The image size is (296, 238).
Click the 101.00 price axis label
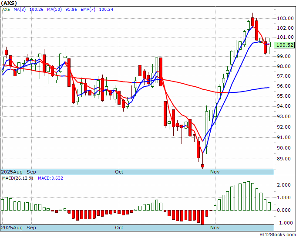285,37
